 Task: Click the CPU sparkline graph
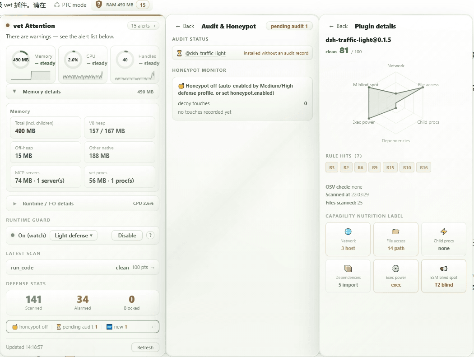83,76
